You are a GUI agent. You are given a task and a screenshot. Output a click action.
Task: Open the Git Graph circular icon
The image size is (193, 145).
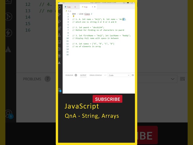pyautogui.click(x=59, y=49)
